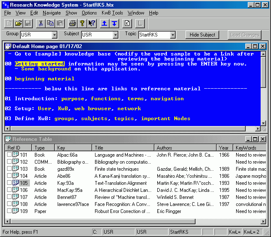Follow the important Nodes link
The height and width of the screenshot is (237, 271).
[x=166, y=118]
